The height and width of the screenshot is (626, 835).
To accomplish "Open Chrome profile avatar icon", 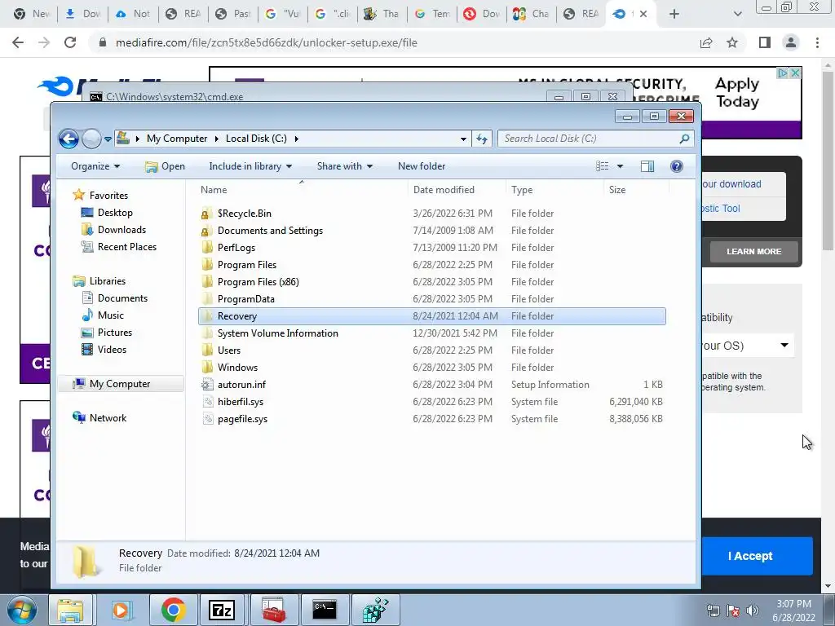I will [x=791, y=42].
